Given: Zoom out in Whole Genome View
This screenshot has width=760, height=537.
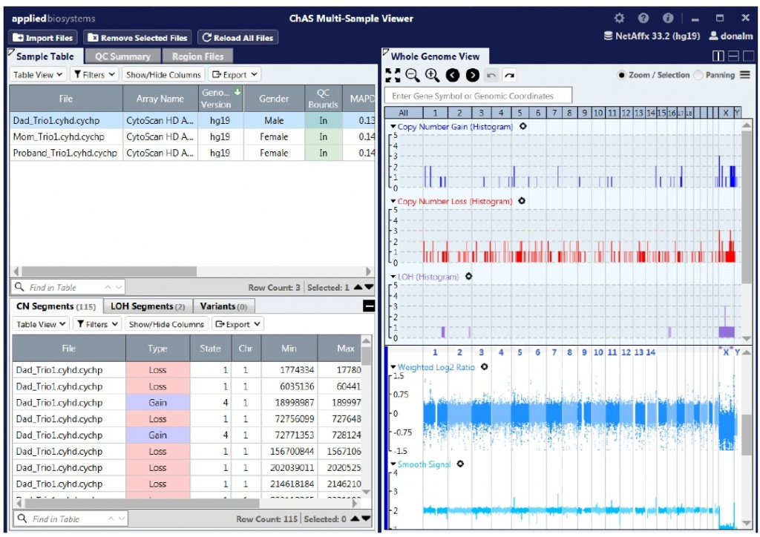Looking at the screenshot, I should [x=413, y=75].
